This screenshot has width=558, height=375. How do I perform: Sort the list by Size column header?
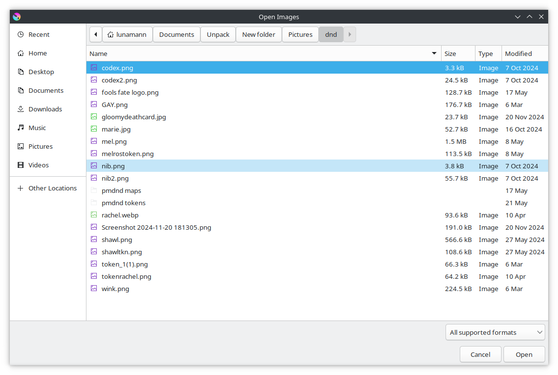pyautogui.click(x=450, y=54)
